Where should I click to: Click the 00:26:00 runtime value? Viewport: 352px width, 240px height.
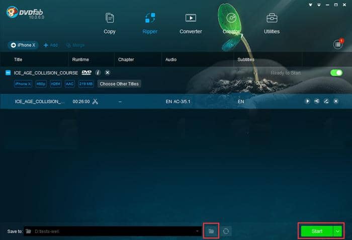click(81, 102)
